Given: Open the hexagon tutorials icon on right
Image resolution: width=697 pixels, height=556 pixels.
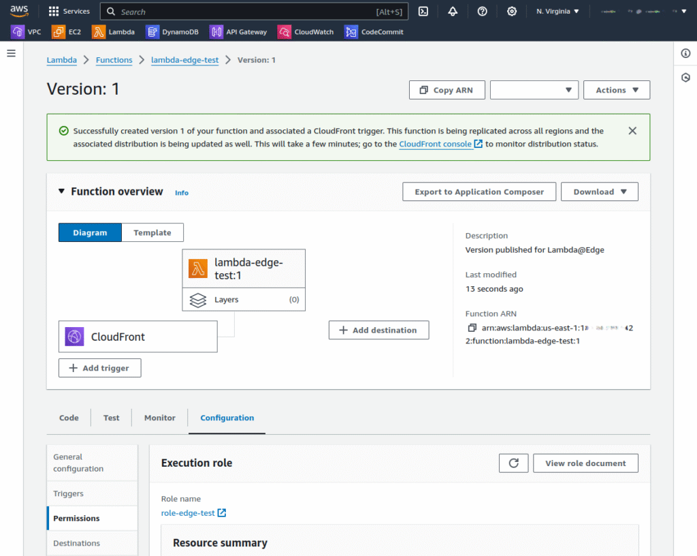Looking at the screenshot, I should pyautogui.click(x=685, y=78).
